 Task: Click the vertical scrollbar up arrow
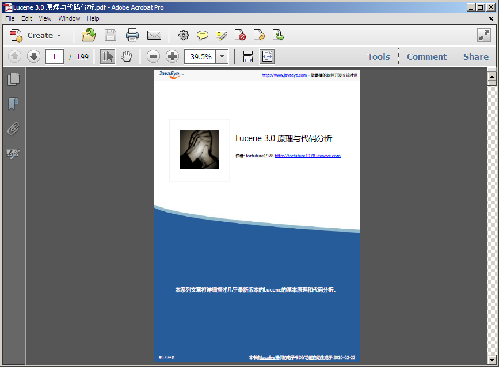492,77
